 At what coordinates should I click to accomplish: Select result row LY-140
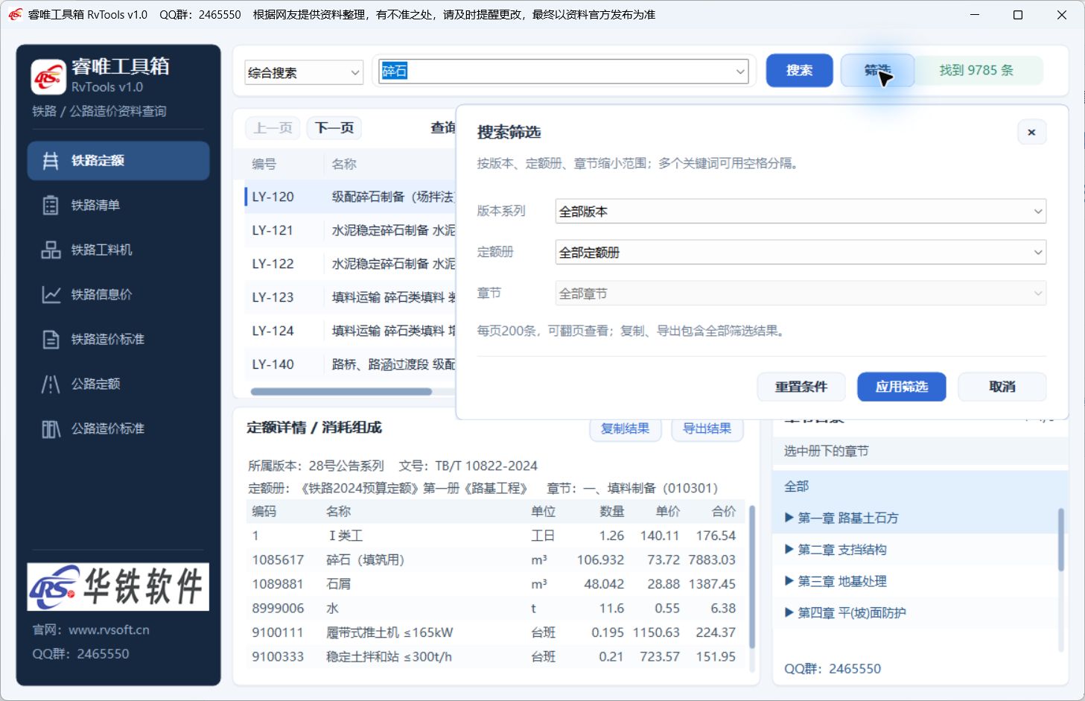tap(350, 364)
